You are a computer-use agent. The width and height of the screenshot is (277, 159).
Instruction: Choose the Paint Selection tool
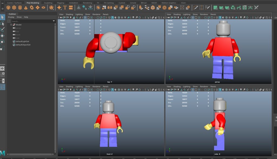2,29
